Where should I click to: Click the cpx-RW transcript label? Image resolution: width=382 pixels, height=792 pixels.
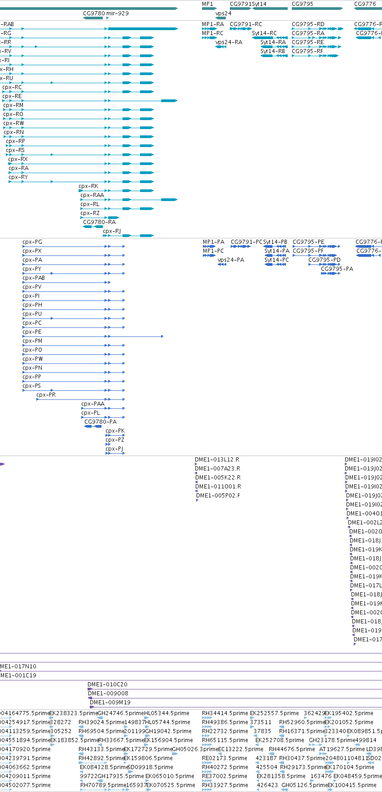click(x=13, y=123)
